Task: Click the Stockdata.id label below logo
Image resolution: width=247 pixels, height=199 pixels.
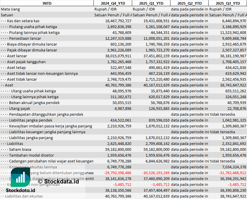Action: 20,190
